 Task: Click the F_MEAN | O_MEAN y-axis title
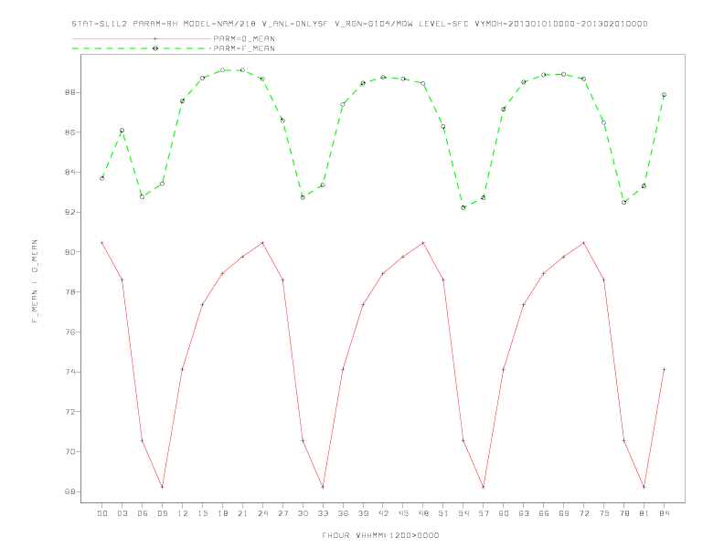(35, 281)
